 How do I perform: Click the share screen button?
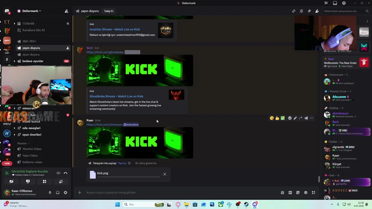[x=28, y=181]
